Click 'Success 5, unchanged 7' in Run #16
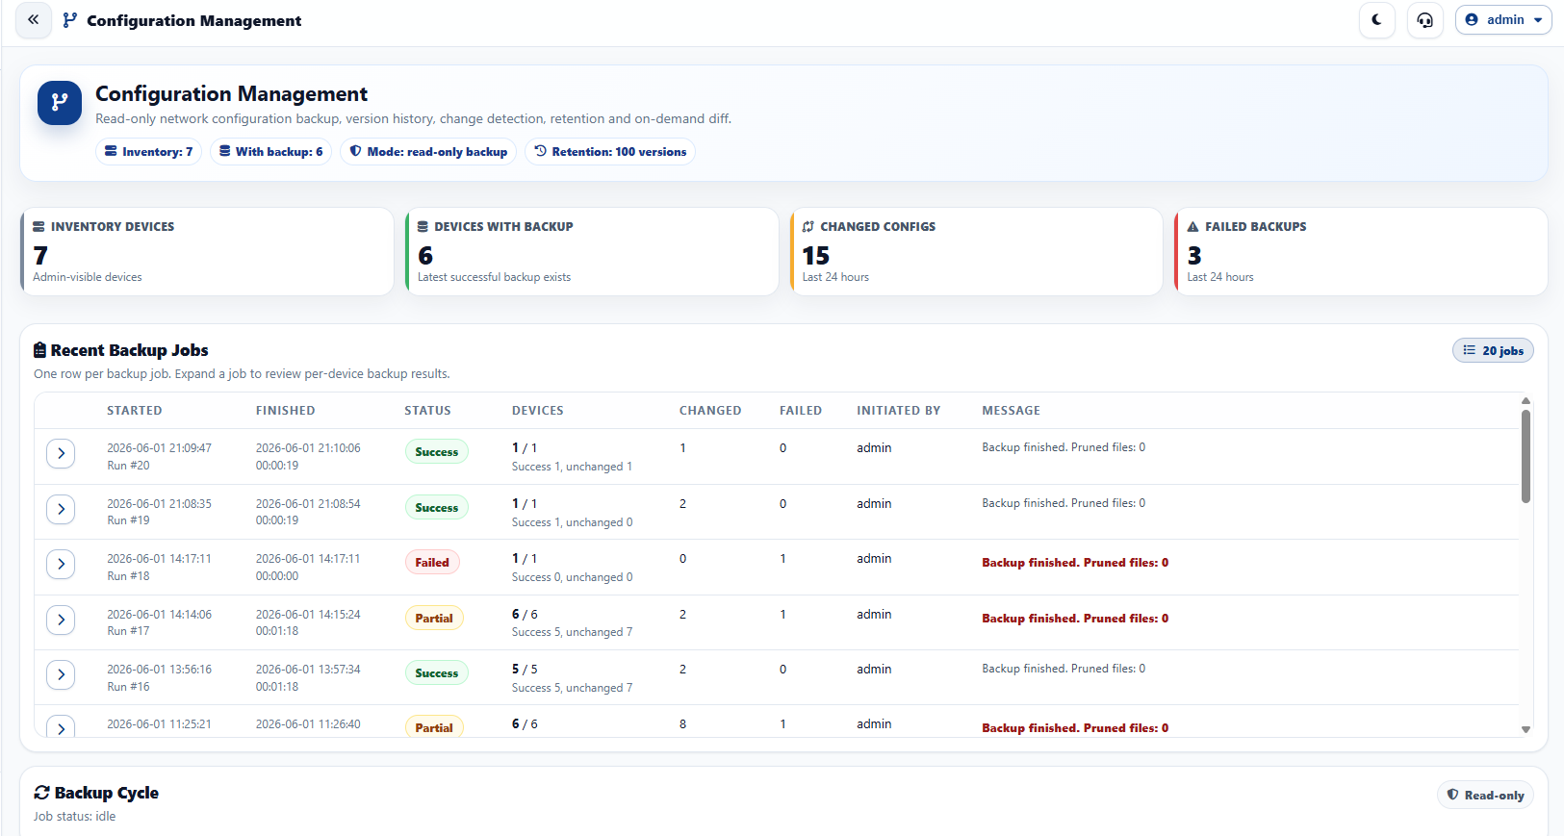 (x=573, y=688)
